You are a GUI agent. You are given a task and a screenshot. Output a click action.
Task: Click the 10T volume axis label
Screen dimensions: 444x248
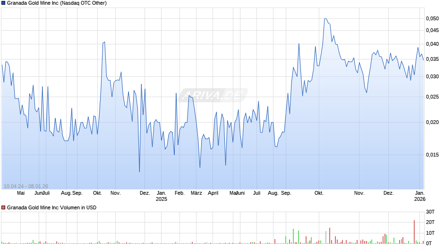(x=430, y=233)
